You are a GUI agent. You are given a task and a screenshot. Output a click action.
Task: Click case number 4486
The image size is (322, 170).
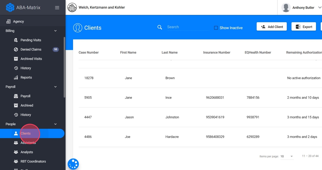(x=88, y=137)
